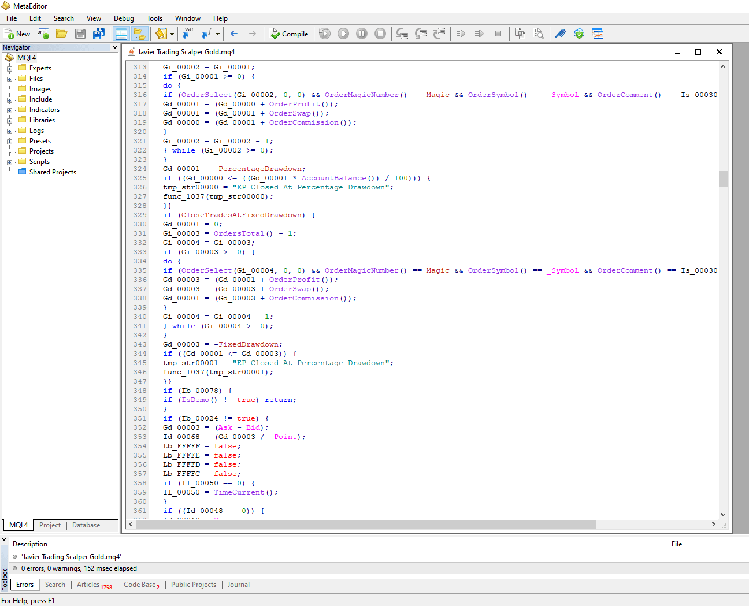749x606 pixels.
Task: Compile the current file
Action: click(x=289, y=34)
